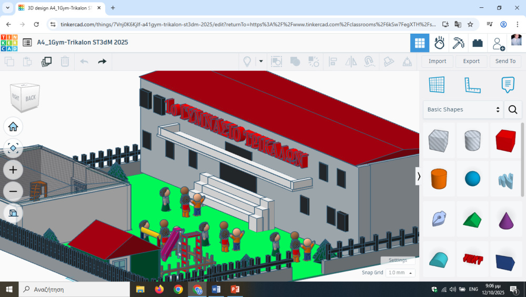Viewport: 526px width, 297px height.
Task: Click the Fit all in view icon
Action: (x=13, y=148)
